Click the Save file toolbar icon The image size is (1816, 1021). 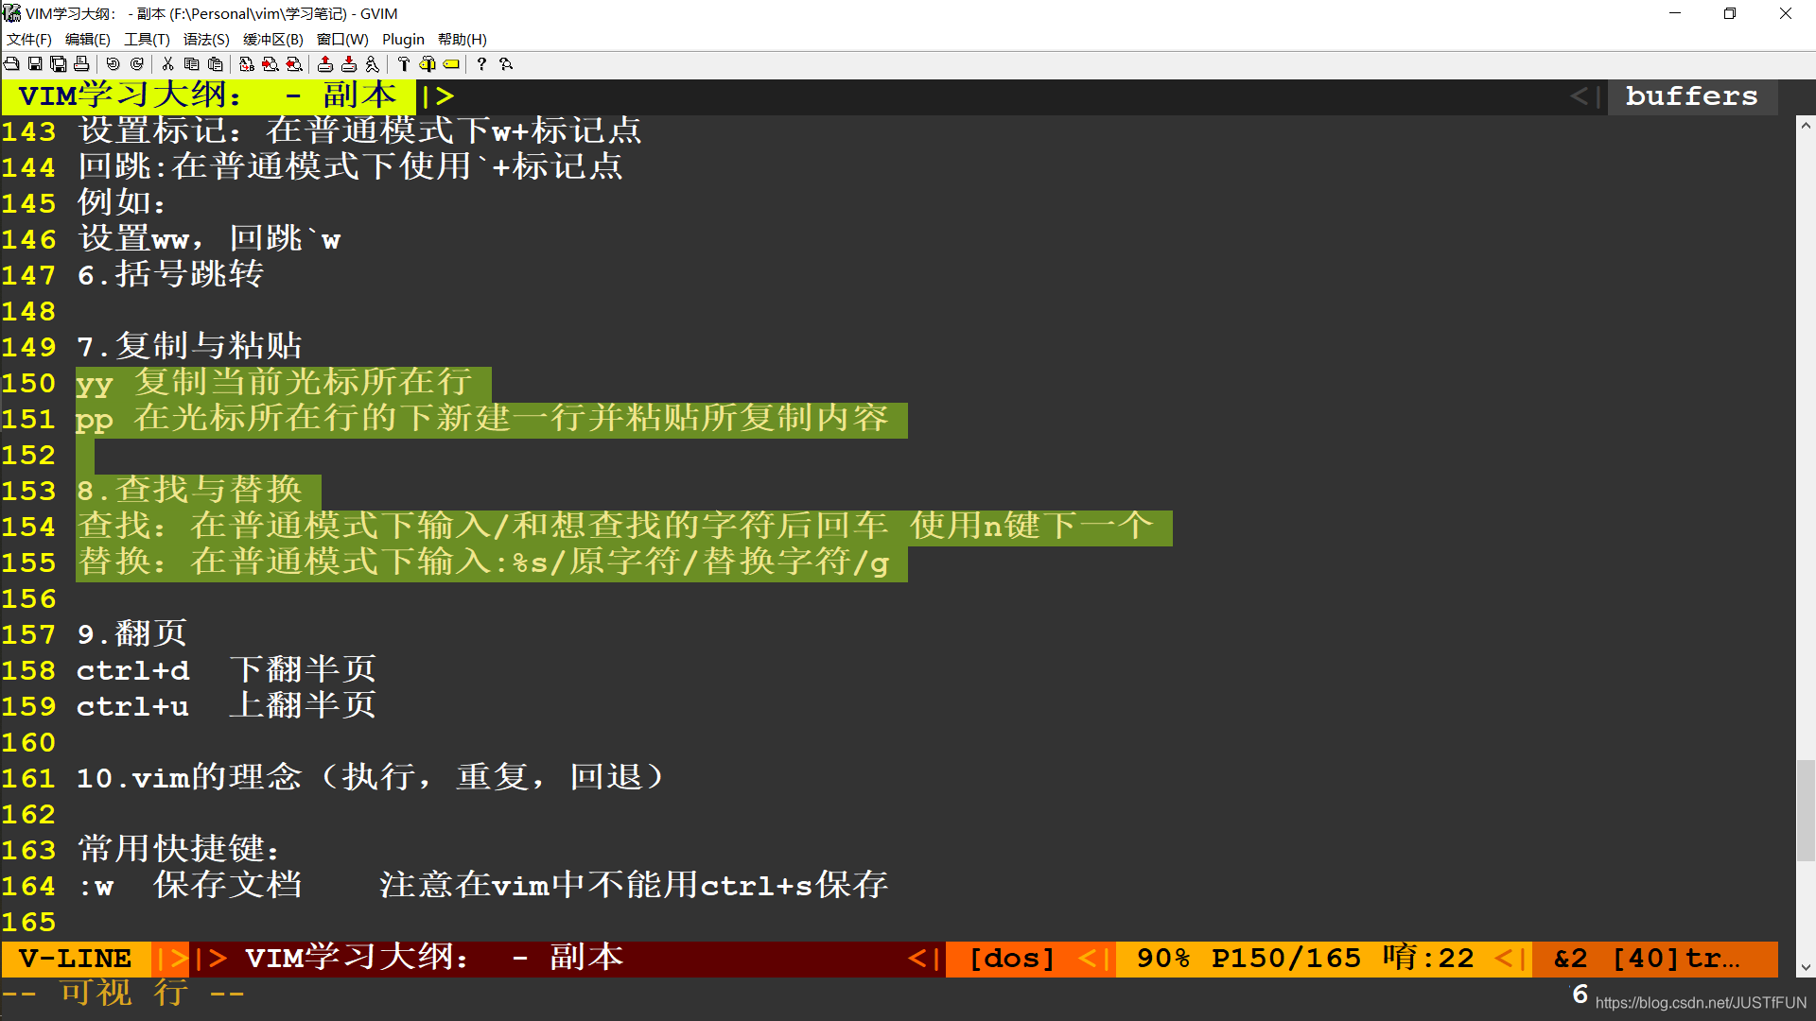coord(35,64)
